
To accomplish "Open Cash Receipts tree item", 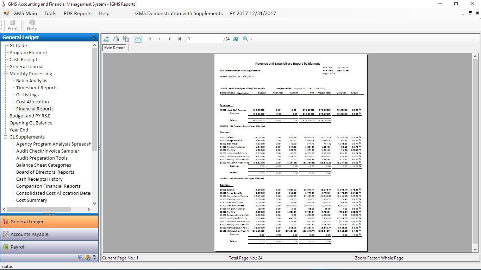I will tap(24, 59).
